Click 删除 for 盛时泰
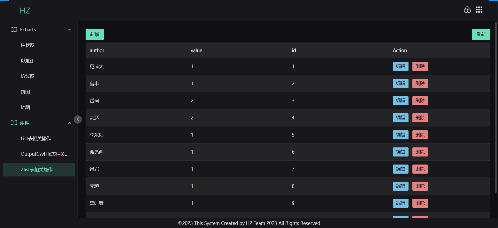498x228 pixels. click(420, 203)
